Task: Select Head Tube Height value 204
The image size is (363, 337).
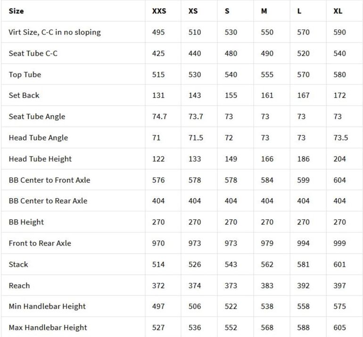Action: coord(339,159)
